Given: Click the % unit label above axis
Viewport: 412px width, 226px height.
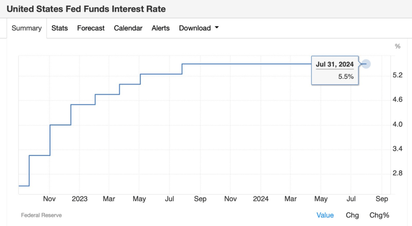Looking at the screenshot, I should pyautogui.click(x=398, y=46).
